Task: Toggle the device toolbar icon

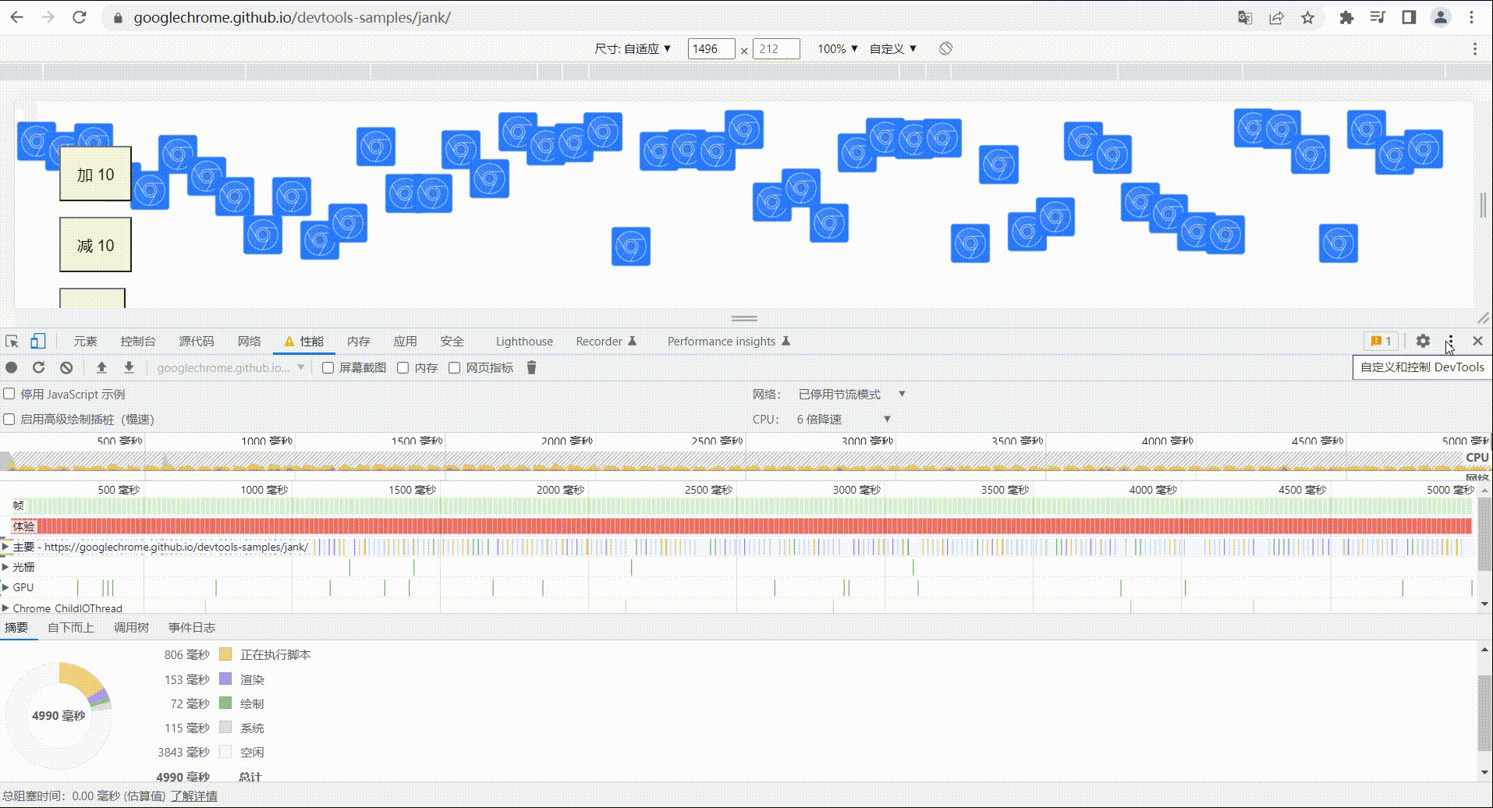Action: tap(37, 341)
